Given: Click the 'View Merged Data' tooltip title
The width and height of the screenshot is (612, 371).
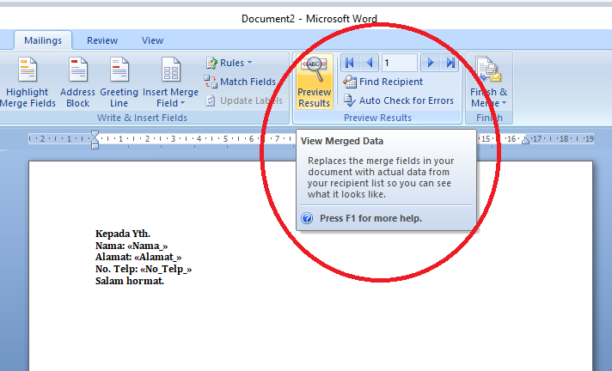Looking at the screenshot, I should pyautogui.click(x=342, y=141).
